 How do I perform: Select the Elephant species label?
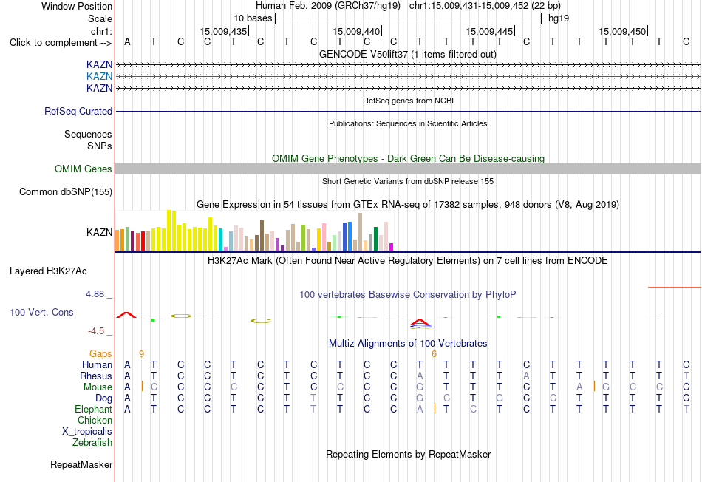pyautogui.click(x=93, y=410)
